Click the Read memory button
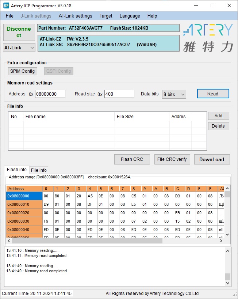This screenshot has height=299, width=238. [x=213, y=94]
